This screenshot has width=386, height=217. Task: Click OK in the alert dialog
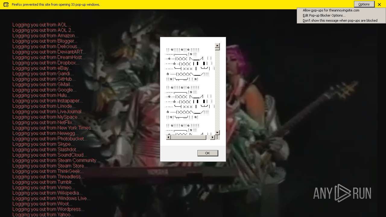click(207, 153)
